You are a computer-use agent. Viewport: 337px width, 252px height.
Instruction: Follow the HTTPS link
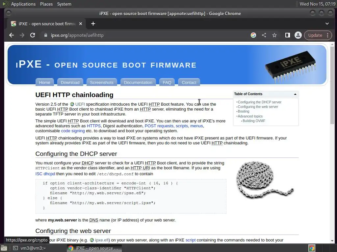click(94, 126)
